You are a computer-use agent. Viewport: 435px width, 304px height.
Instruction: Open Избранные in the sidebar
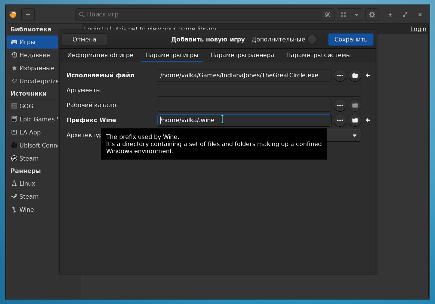[x=33, y=68]
